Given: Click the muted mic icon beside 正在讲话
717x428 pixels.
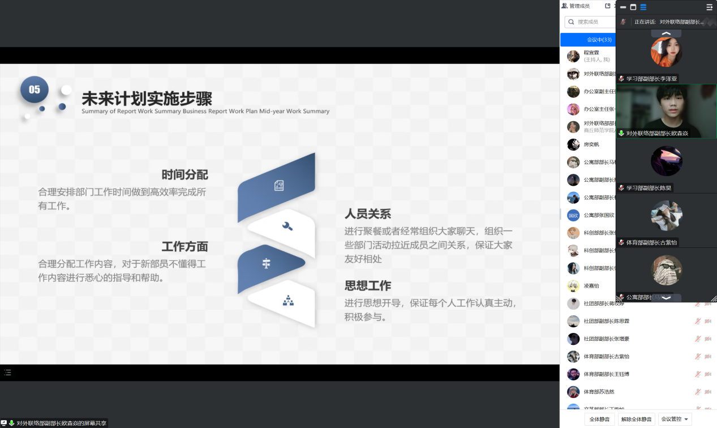Looking at the screenshot, I should (623, 22).
